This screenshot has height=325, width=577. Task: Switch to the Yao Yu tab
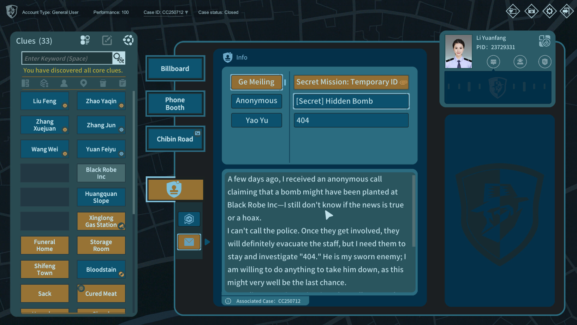[256, 120]
